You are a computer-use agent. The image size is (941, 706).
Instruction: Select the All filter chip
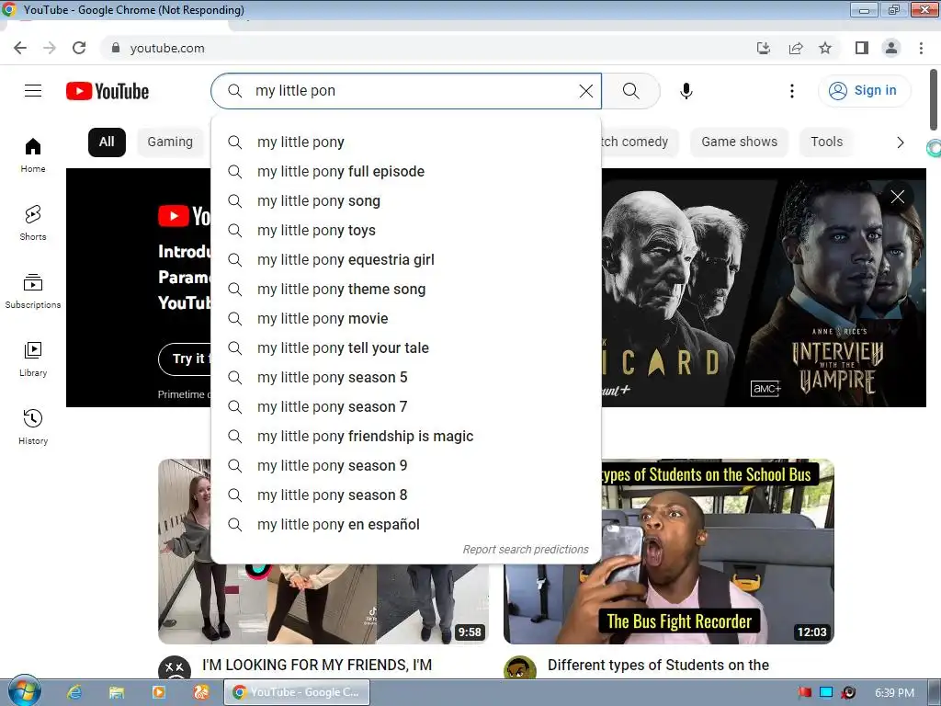coord(107,142)
